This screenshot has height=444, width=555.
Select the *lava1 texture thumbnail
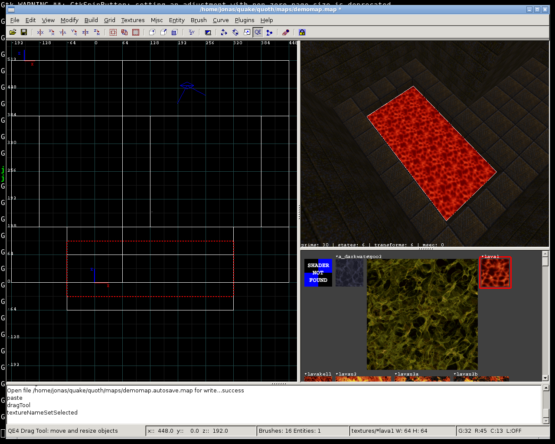(495, 273)
